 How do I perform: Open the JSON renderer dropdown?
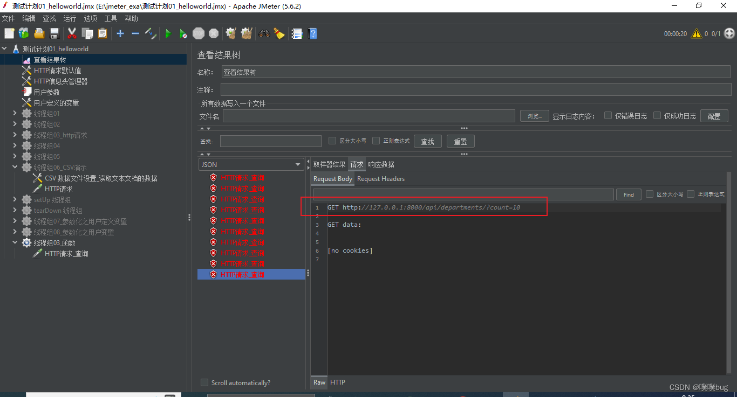[251, 164]
